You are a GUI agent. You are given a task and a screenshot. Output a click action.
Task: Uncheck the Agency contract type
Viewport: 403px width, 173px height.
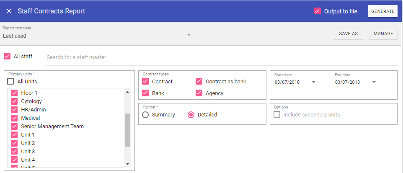(199, 93)
